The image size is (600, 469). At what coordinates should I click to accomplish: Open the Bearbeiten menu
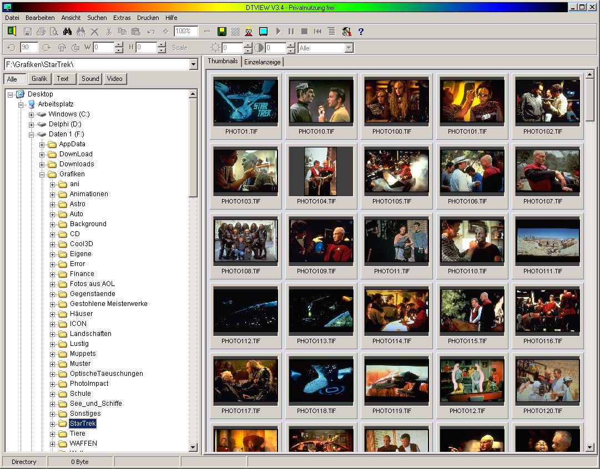[x=40, y=18]
